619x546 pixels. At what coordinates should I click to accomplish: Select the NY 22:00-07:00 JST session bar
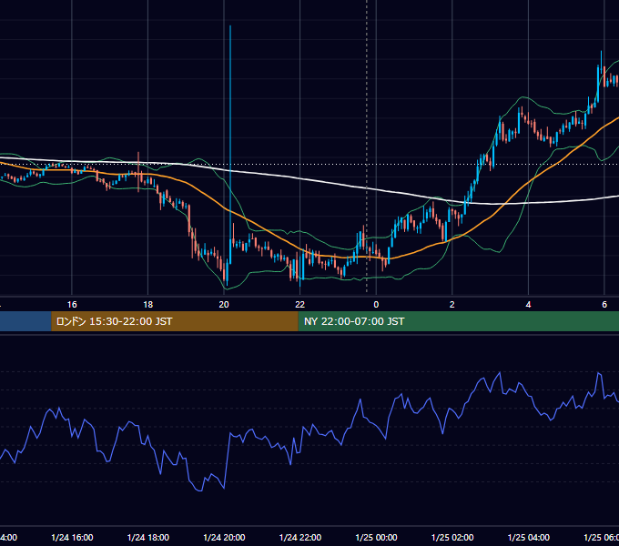(x=458, y=321)
